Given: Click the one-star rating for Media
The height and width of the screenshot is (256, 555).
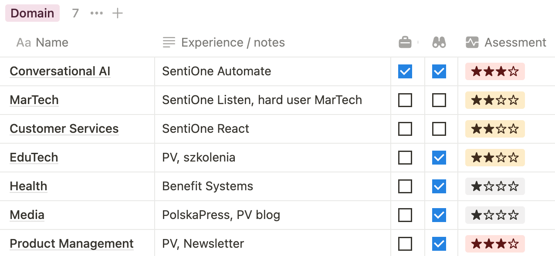Looking at the screenshot, I should tap(495, 215).
